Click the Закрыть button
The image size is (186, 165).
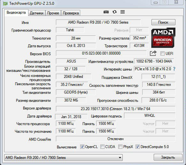tap(168, 157)
